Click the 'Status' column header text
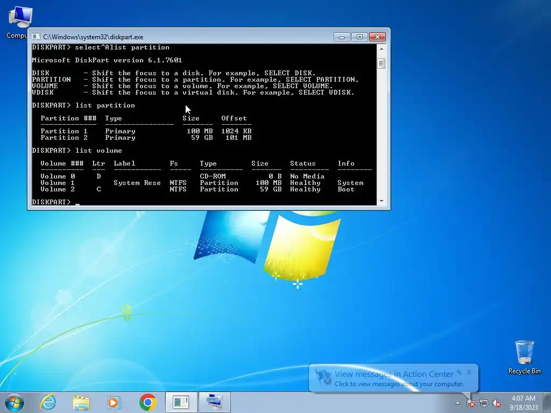The width and height of the screenshot is (551, 413). click(302, 163)
